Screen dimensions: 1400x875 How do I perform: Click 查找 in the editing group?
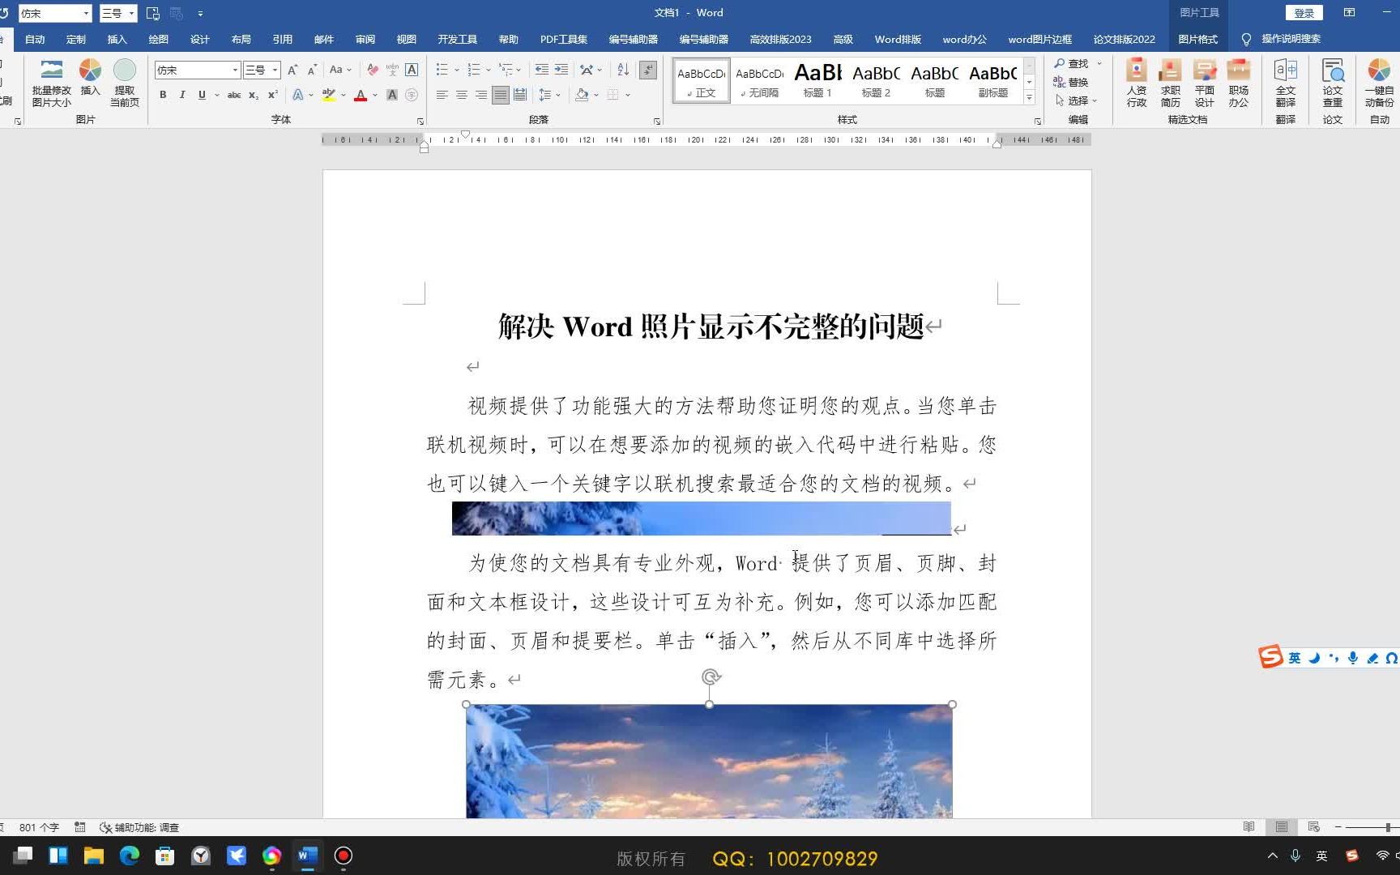pyautogui.click(x=1072, y=63)
